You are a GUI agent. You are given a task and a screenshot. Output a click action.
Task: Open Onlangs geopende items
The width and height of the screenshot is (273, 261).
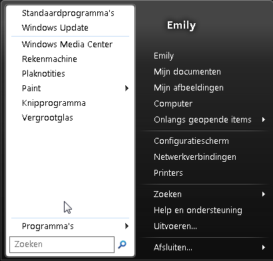click(202, 120)
